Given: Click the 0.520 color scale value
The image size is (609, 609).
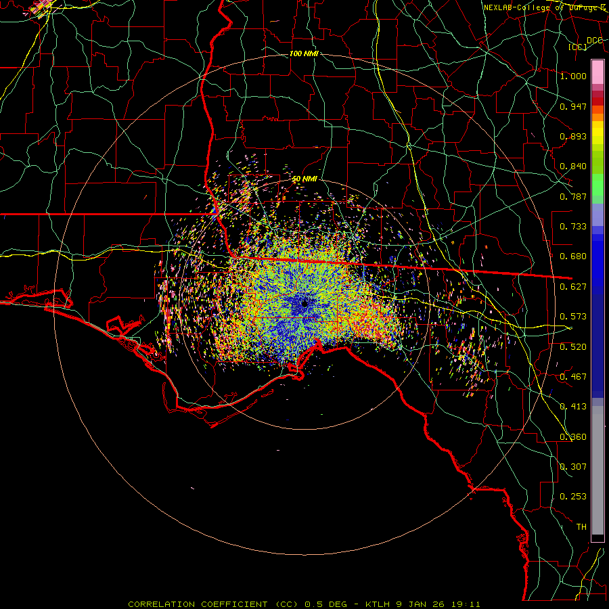Looking at the screenshot, I should 573,347.
